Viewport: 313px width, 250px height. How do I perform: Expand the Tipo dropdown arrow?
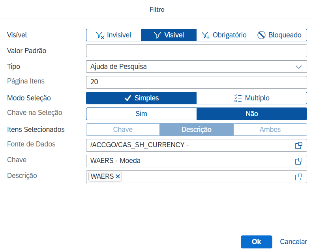(x=299, y=67)
